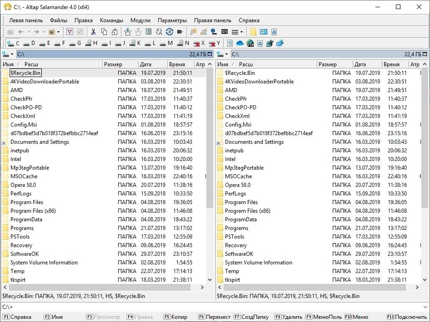The width and height of the screenshot is (430, 322).
Task: Switch to drive H in drive bar
Action: point(92,43)
